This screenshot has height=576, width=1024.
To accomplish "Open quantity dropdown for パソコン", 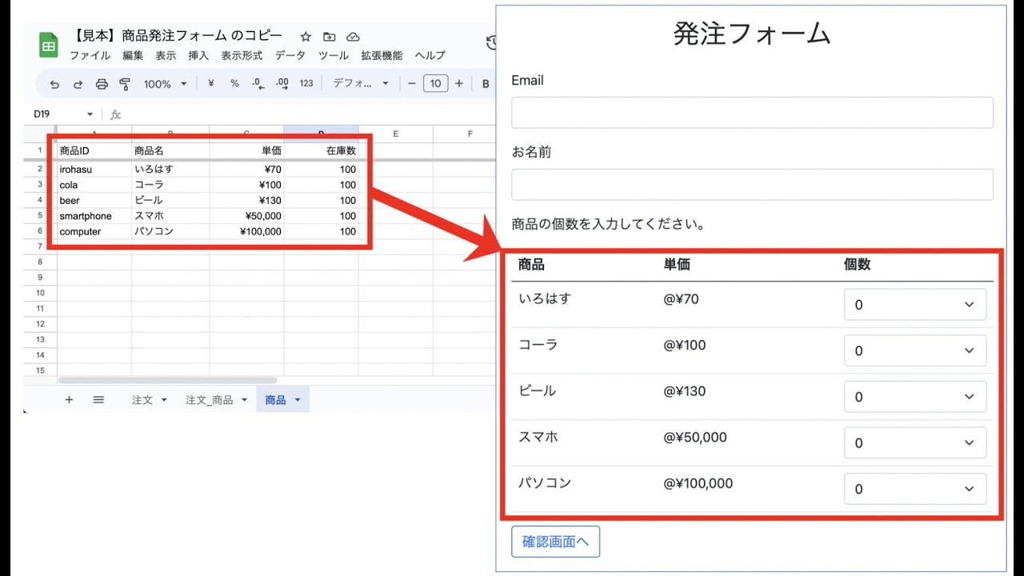I will point(915,489).
